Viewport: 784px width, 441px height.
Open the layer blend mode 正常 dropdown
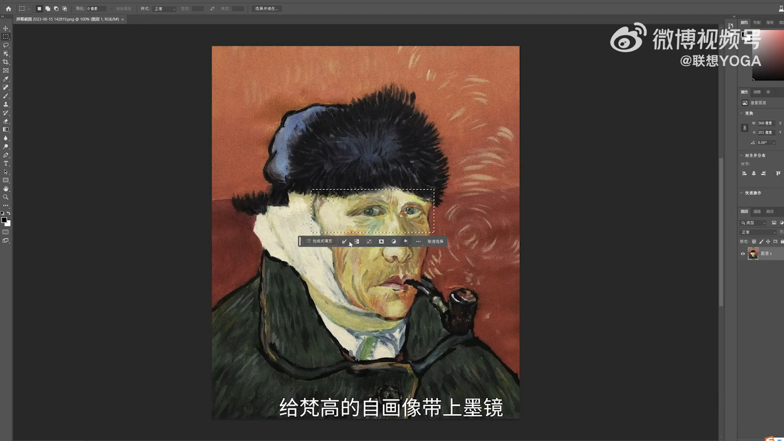758,232
